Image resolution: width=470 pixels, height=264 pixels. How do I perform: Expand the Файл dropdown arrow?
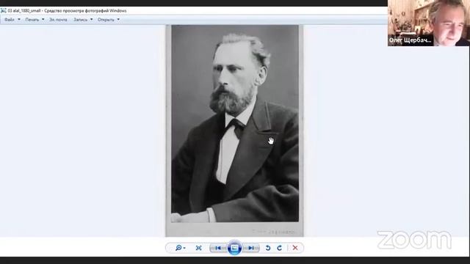click(19, 20)
